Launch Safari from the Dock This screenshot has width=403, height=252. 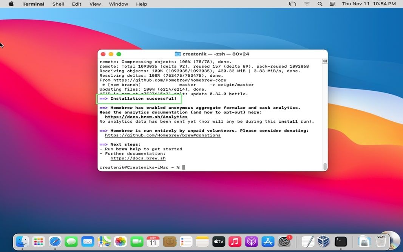(x=55, y=241)
